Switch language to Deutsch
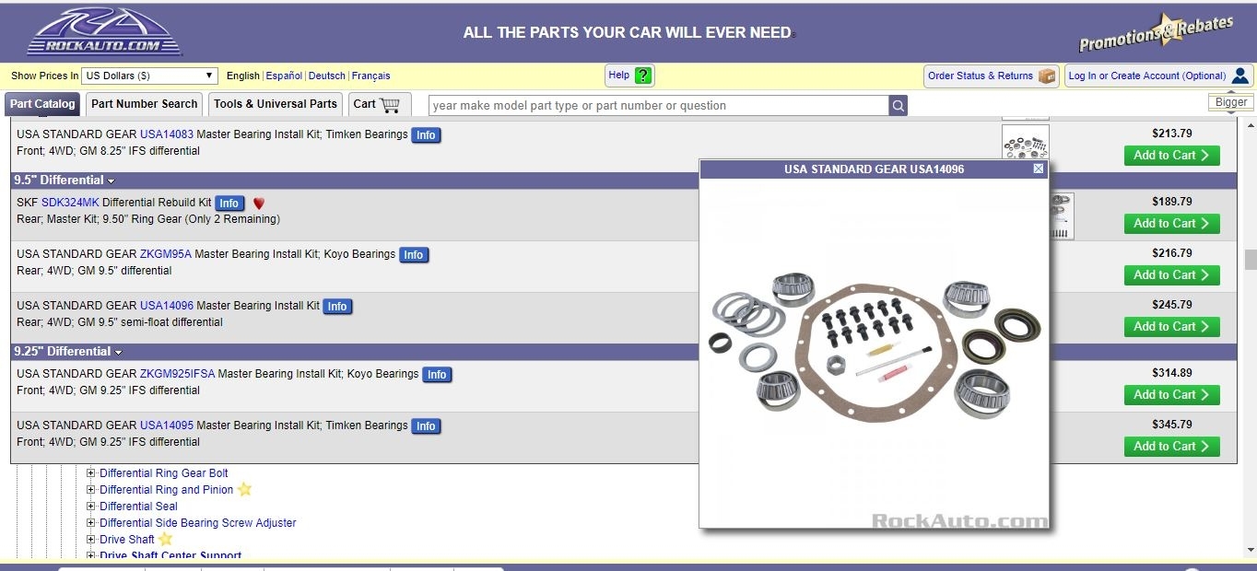1257x571 pixels. tap(327, 76)
